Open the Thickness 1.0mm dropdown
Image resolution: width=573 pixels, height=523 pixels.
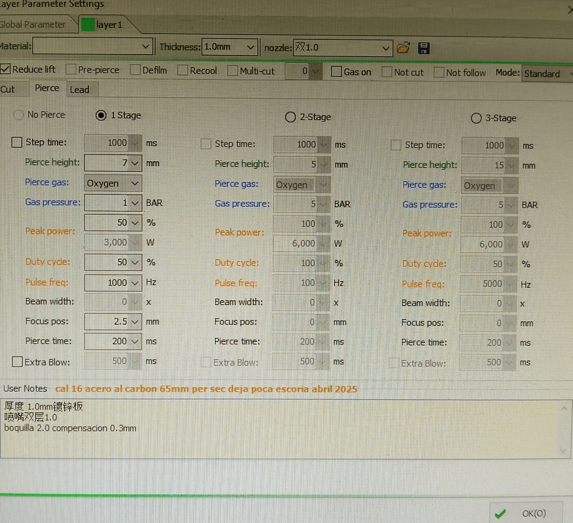tap(251, 47)
